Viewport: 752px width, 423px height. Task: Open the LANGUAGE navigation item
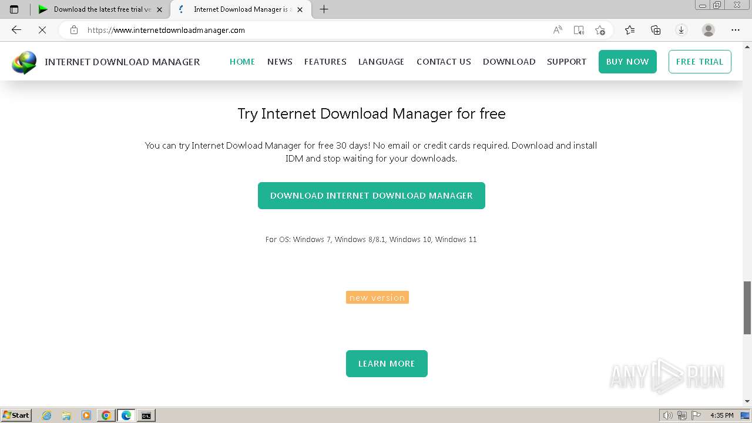(381, 62)
